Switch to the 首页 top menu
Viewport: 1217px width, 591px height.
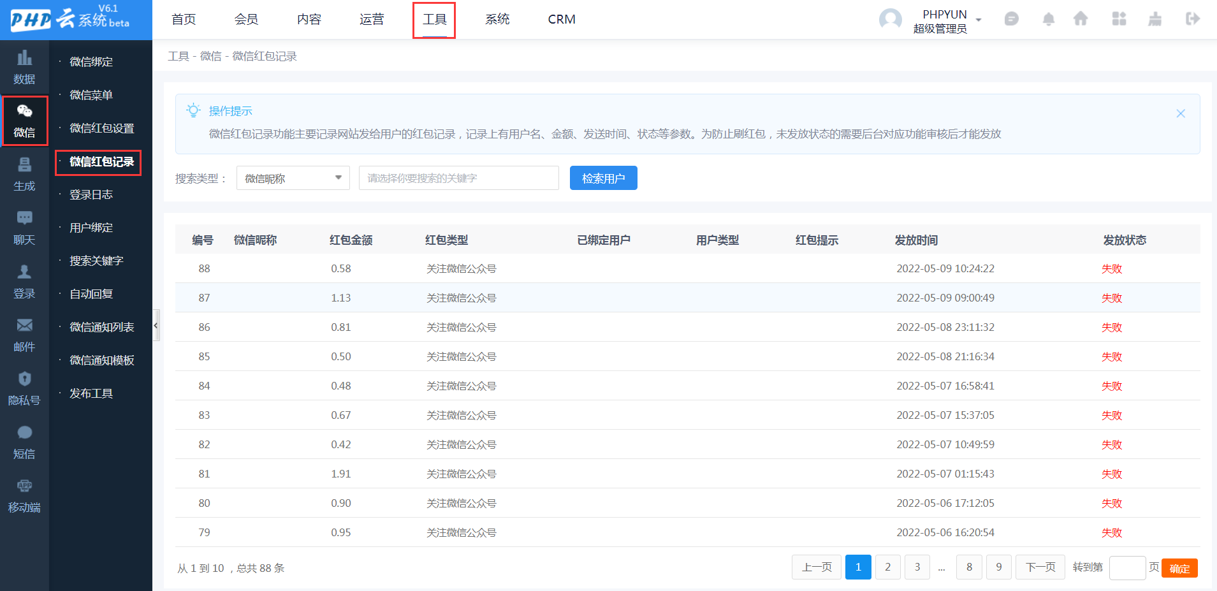click(184, 19)
